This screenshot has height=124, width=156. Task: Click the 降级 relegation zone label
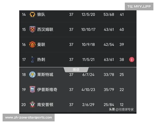76,69
